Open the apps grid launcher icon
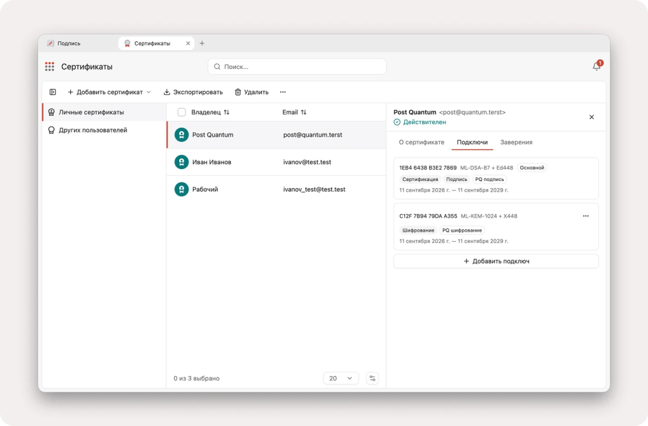The width and height of the screenshot is (648, 426). pyautogui.click(x=49, y=66)
